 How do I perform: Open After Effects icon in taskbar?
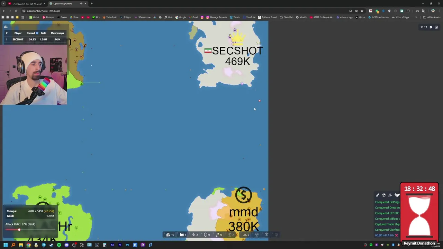[112, 245]
